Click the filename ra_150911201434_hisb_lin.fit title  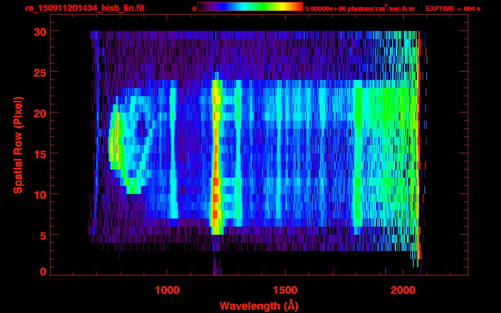click(84, 8)
